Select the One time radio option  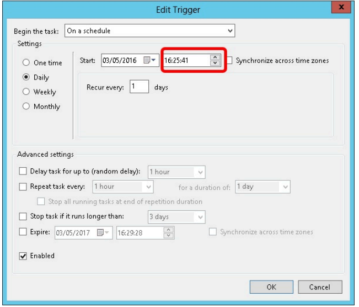pos(25,63)
